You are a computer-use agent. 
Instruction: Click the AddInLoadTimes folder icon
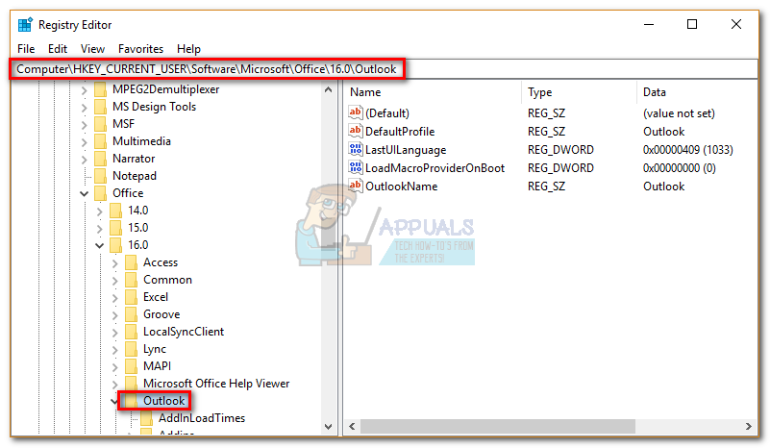(146, 418)
